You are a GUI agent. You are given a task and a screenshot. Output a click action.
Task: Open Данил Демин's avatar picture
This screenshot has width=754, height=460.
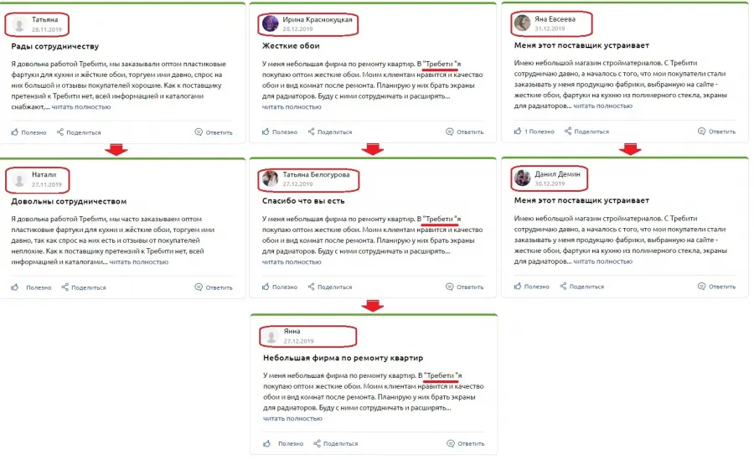click(x=522, y=178)
